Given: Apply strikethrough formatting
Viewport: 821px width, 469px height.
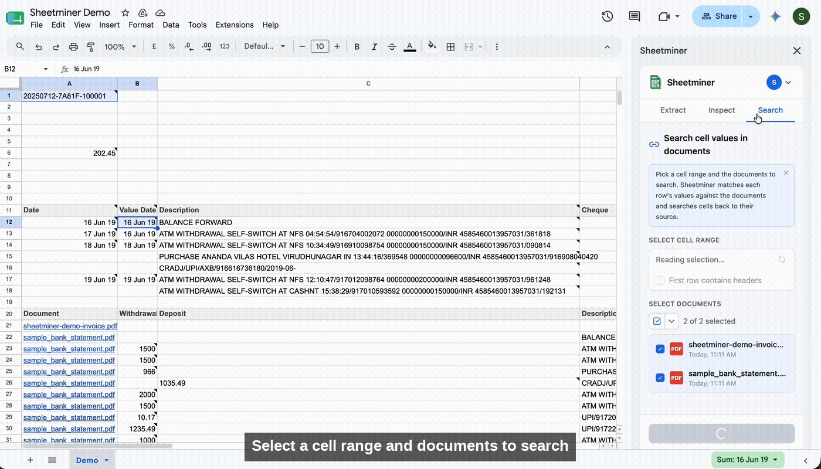Looking at the screenshot, I should 392,47.
